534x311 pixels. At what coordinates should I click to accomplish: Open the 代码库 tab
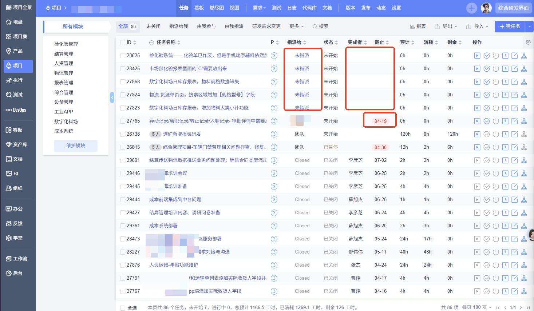click(x=309, y=8)
